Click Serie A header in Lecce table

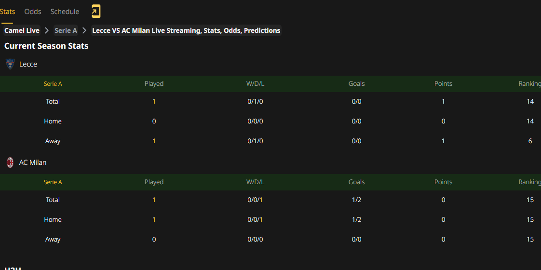click(x=53, y=84)
